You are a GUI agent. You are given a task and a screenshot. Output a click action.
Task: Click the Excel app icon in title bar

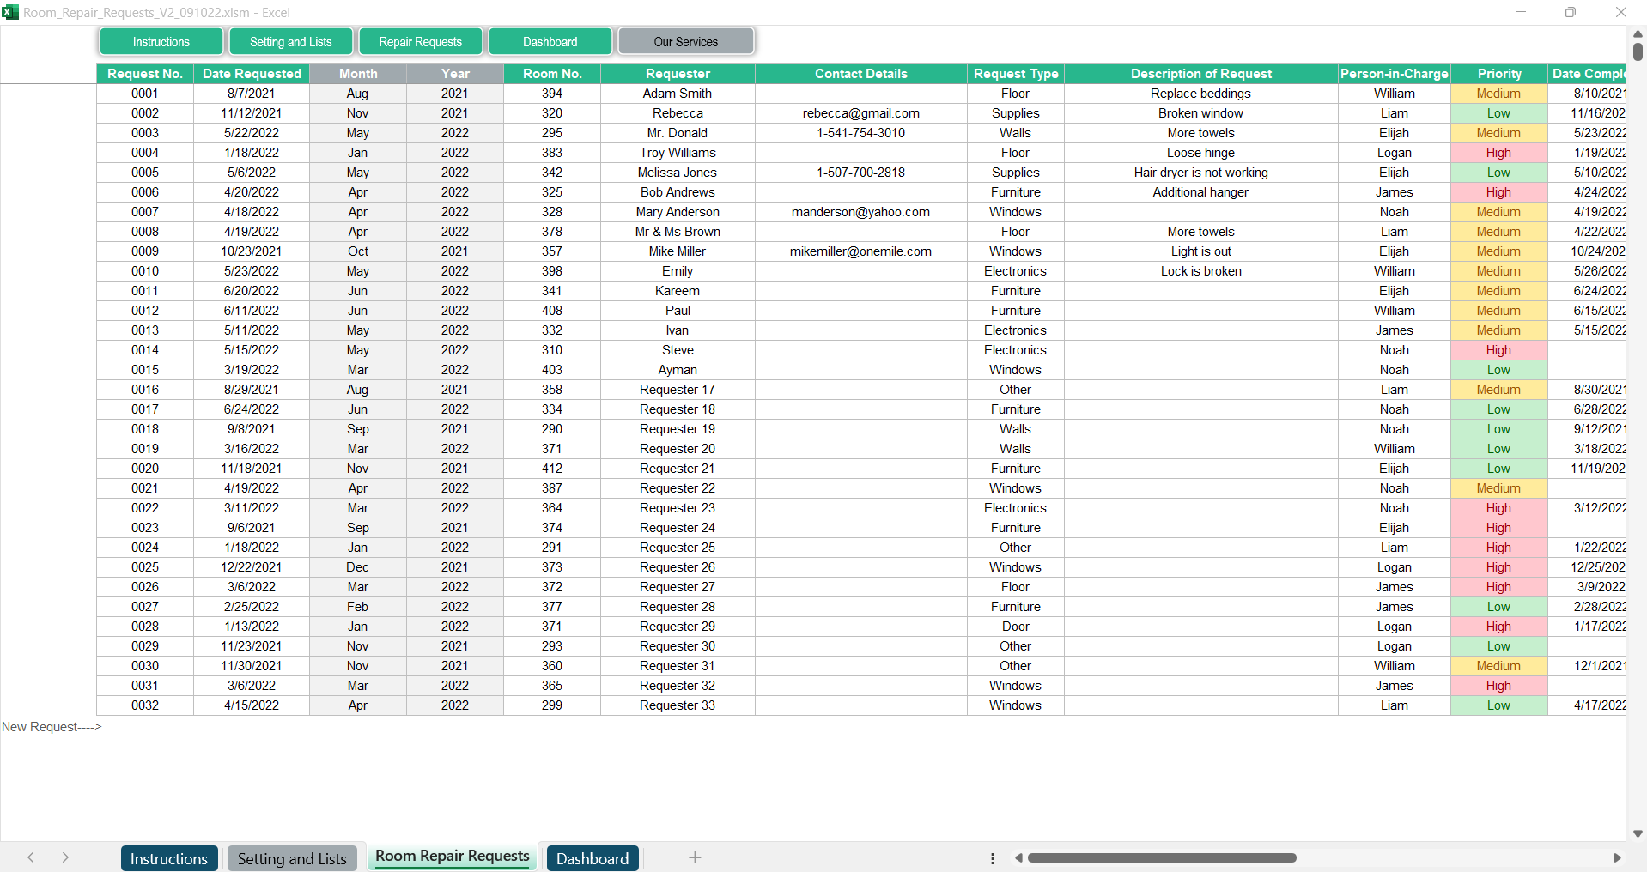pyautogui.click(x=10, y=12)
